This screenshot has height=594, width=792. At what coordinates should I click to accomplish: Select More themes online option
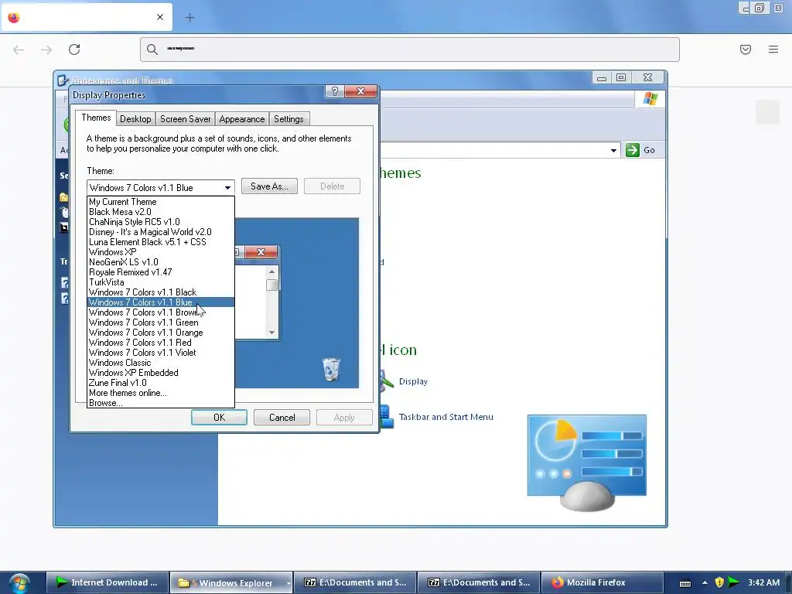tap(161, 394)
